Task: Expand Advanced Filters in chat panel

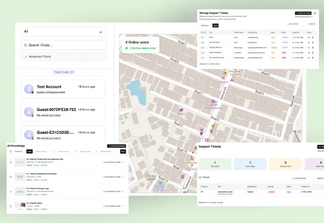Action: [x=64, y=57]
